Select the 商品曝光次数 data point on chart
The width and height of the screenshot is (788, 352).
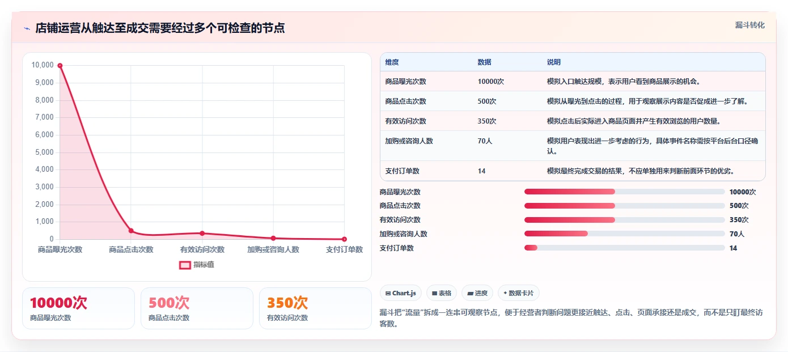click(x=60, y=65)
